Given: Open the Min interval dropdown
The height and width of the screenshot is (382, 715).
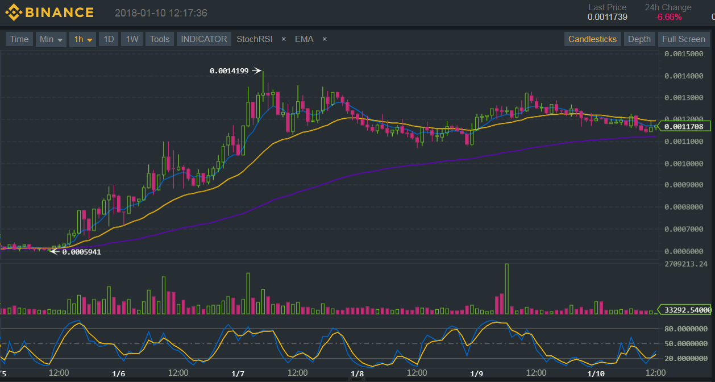Looking at the screenshot, I should (51, 39).
